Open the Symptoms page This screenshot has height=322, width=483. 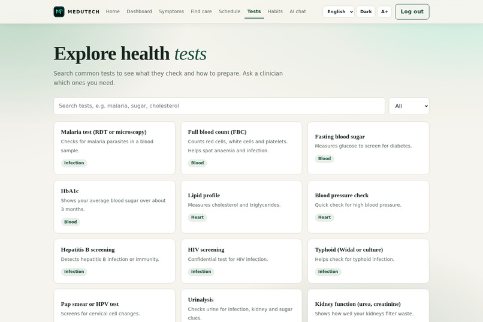pos(171,11)
